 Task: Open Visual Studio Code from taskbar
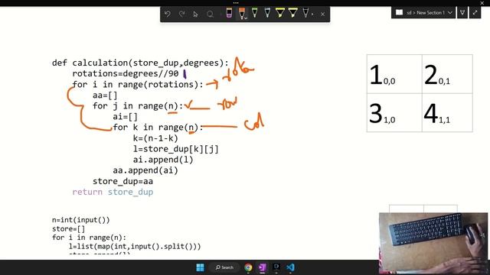[x=290, y=267]
